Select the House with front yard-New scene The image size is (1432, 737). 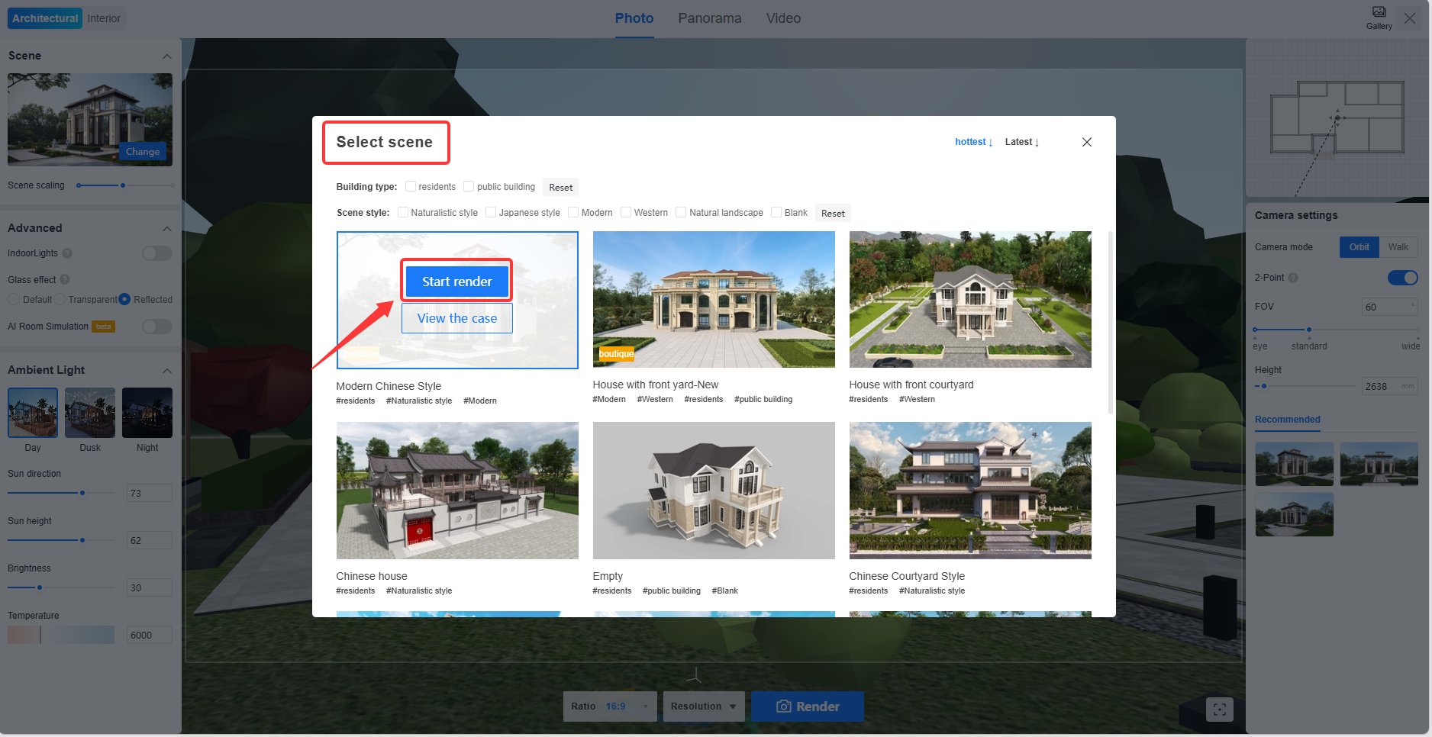(x=714, y=300)
